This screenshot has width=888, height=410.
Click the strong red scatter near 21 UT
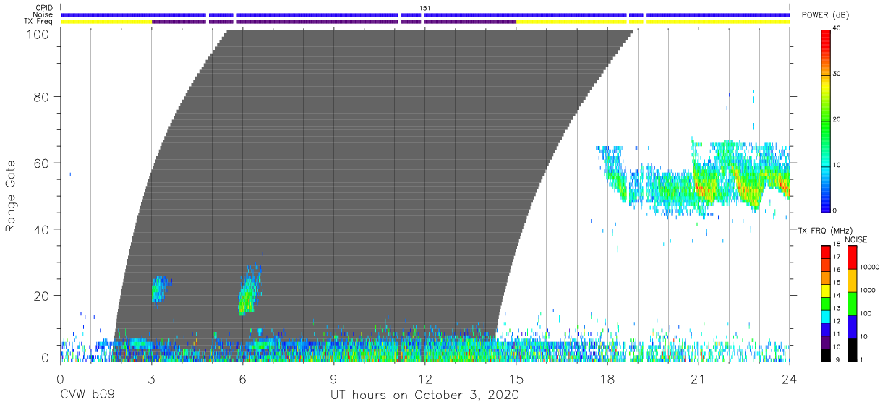(701, 189)
